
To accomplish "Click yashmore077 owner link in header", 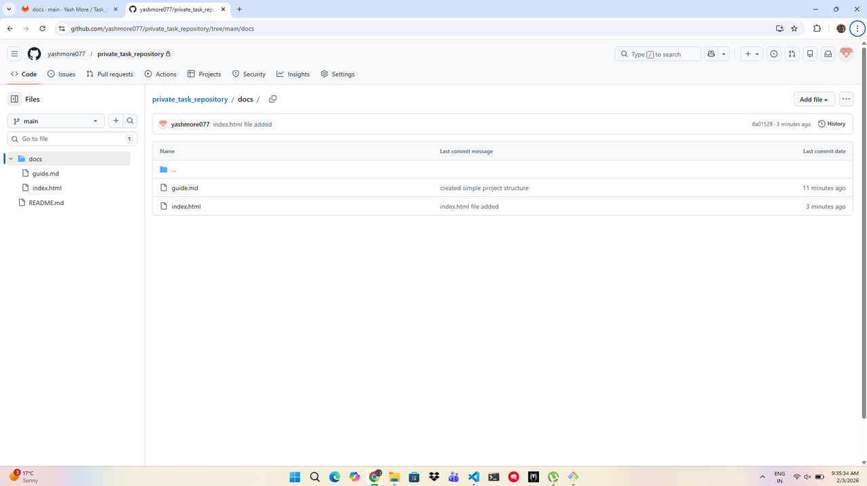I will [66, 54].
